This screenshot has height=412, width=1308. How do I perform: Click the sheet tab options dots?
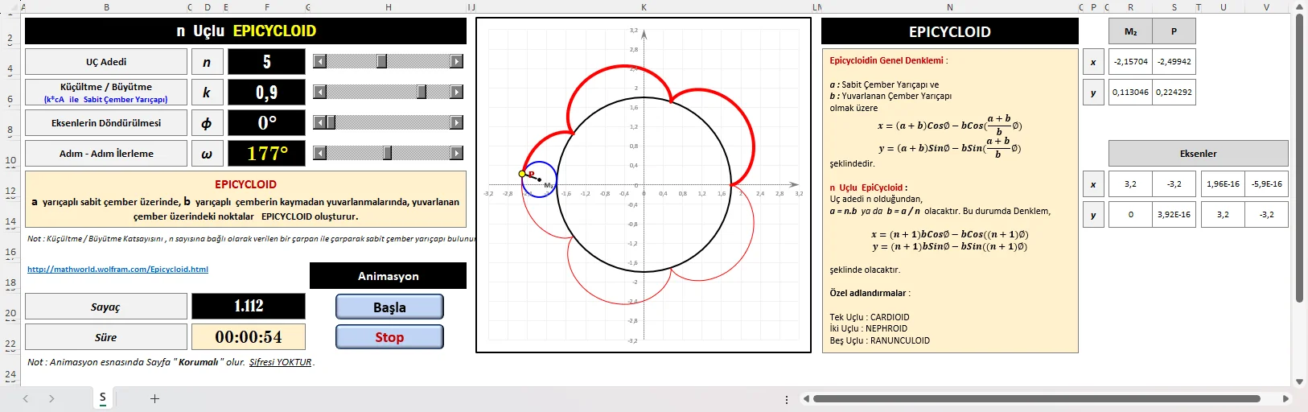[787, 399]
